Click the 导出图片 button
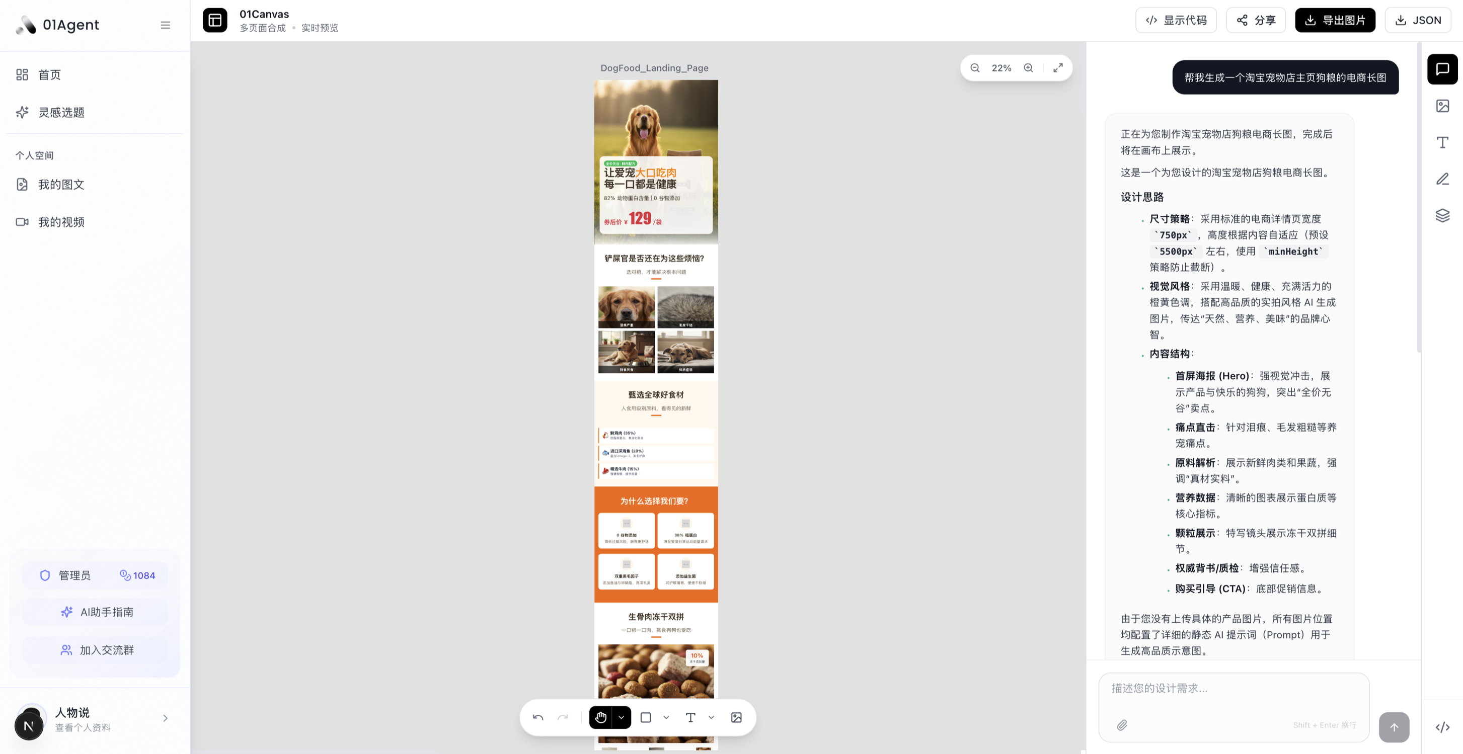Image resolution: width=1463 pixels, height=754 pixels. [x=1335, y=21]
